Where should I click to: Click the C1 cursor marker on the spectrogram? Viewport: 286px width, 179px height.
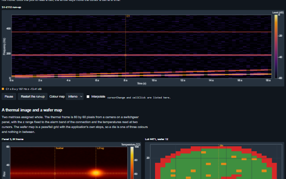coord(125,55)
